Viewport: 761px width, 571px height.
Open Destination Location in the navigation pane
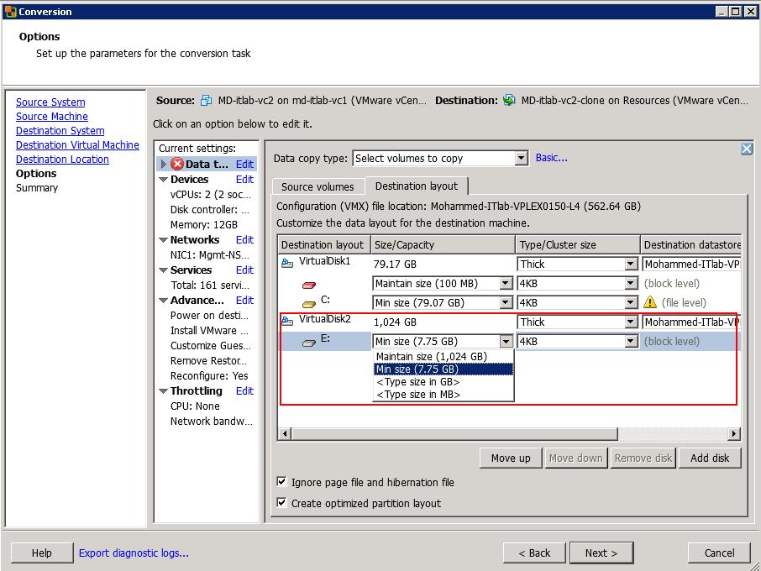click(x=62, y=159)
